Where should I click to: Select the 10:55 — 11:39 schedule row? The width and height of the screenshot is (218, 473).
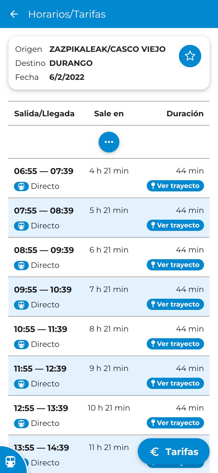[109, 336]
